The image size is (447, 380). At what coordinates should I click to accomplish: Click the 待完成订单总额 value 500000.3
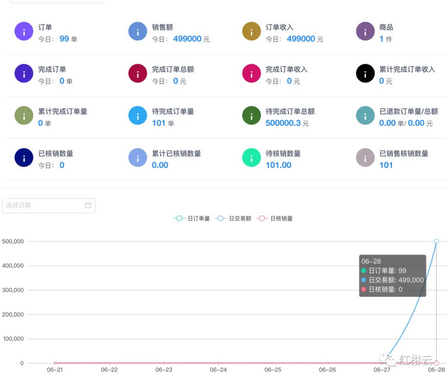(x=283, y=123)
